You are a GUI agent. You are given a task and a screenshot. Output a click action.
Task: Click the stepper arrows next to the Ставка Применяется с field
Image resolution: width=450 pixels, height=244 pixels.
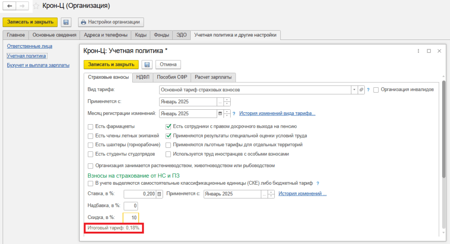272,194
